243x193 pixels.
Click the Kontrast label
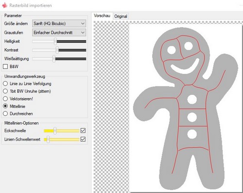[x=11, y=50]
